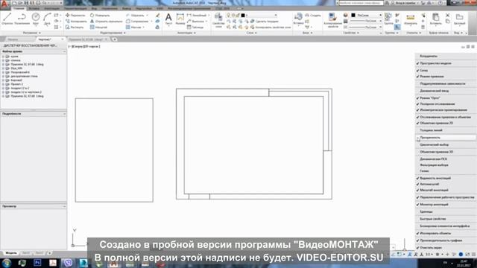
Task: Collapse the Подробности section
Action: coord(64,114)
